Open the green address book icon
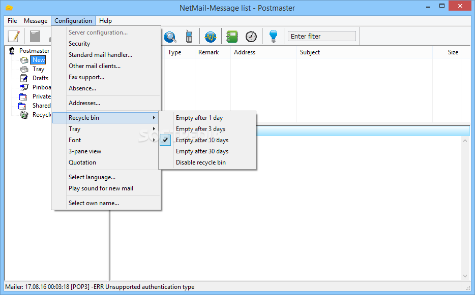Image resolution: width=475 pixels, height=295 pixels. [232, 37]
